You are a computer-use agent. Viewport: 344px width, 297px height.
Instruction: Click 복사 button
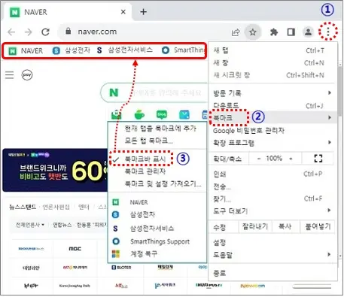(285, 226)
